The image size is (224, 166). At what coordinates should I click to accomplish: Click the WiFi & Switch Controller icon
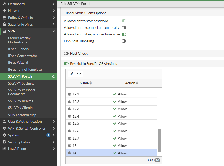[4, 128]
